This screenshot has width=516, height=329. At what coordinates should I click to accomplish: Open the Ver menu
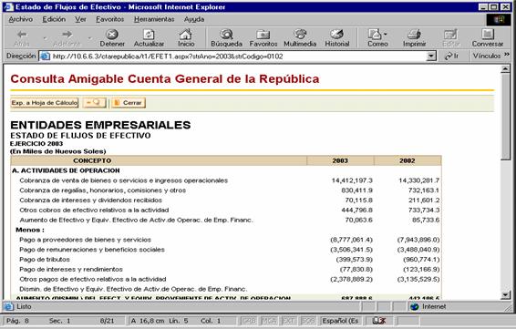click(80, 19)
